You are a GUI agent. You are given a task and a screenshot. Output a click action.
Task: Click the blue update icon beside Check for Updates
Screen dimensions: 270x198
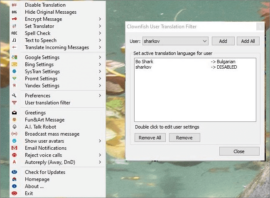[14, 172]
